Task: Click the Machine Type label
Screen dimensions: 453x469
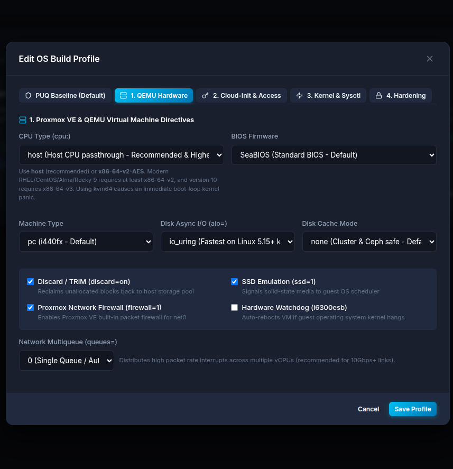Action: [x=41, y=224]
